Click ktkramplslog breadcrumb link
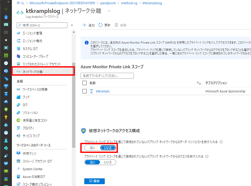Screen dimensions: 251x186 [x=152, y=3]
